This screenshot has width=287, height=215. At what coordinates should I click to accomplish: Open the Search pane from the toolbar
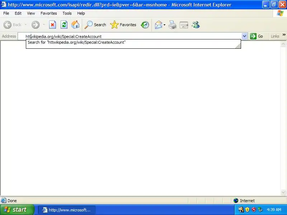[95, 25]
